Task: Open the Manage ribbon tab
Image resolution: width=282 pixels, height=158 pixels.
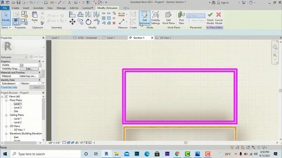Action: tap(61, 8)
